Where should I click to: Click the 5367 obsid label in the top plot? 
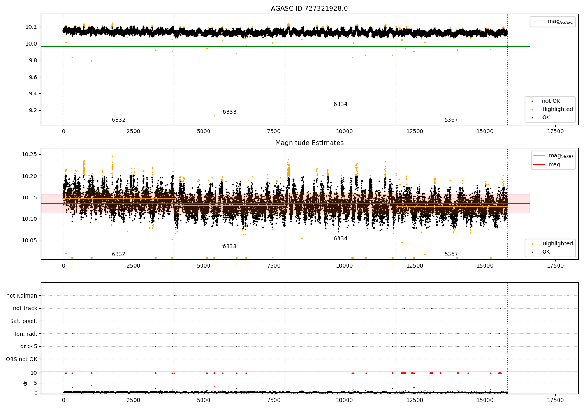452,120
